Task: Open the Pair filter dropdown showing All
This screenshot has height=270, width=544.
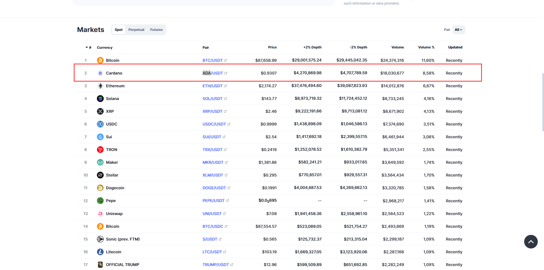Action: [x=458, y=30]
